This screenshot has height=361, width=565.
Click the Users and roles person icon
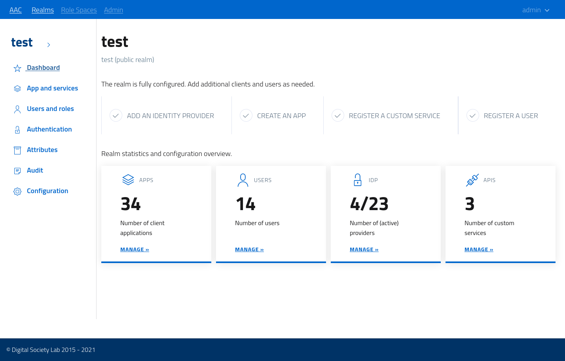(17, 109)
